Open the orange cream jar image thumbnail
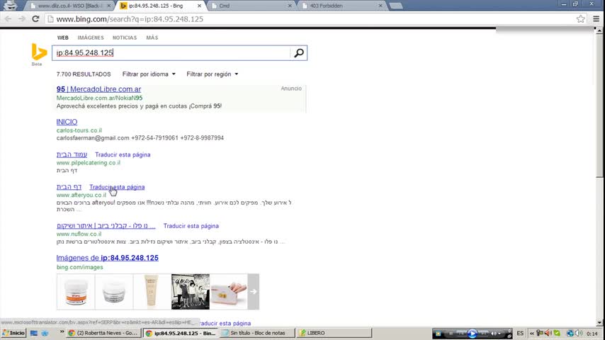The image size is (605, 340). coord(76,292)
